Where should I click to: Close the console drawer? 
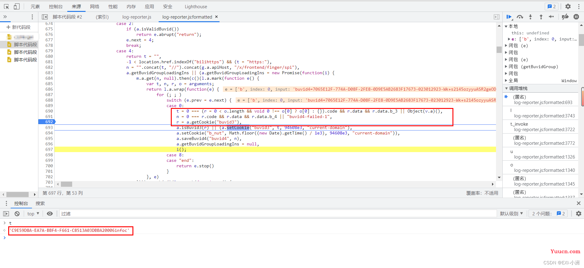pyautogui.click(x=579, y=203)
